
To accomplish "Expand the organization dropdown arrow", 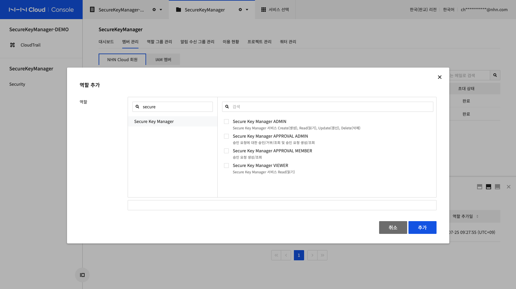I will coord(161,10).
